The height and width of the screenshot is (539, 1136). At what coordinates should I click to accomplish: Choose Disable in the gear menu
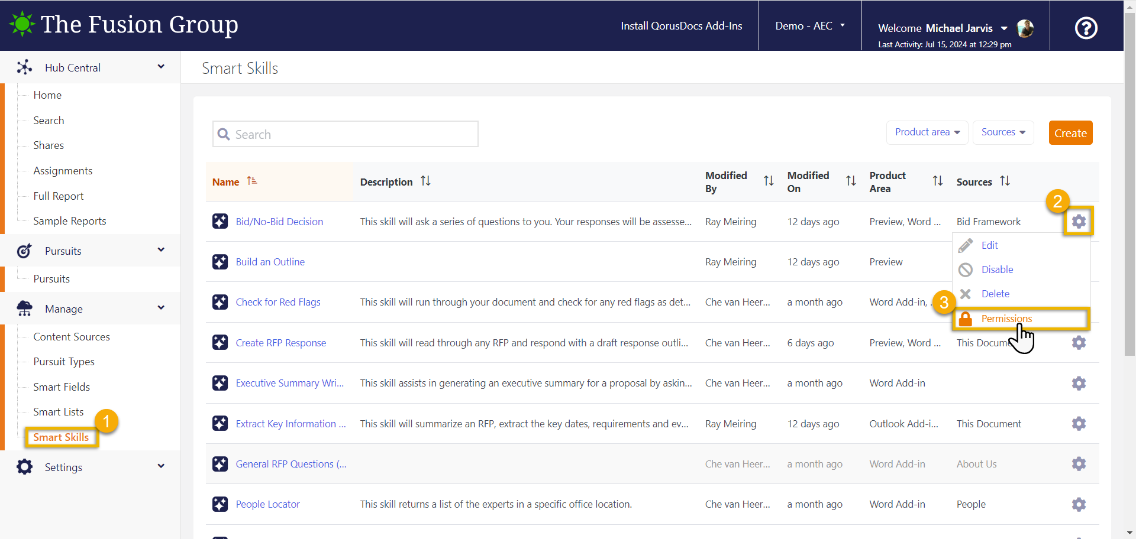coord(997,269)
